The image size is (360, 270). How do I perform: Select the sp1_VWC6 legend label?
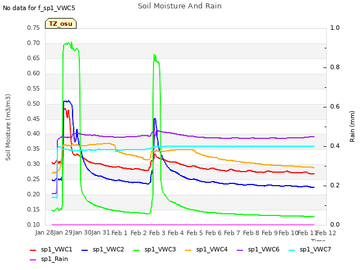point(264,249)
